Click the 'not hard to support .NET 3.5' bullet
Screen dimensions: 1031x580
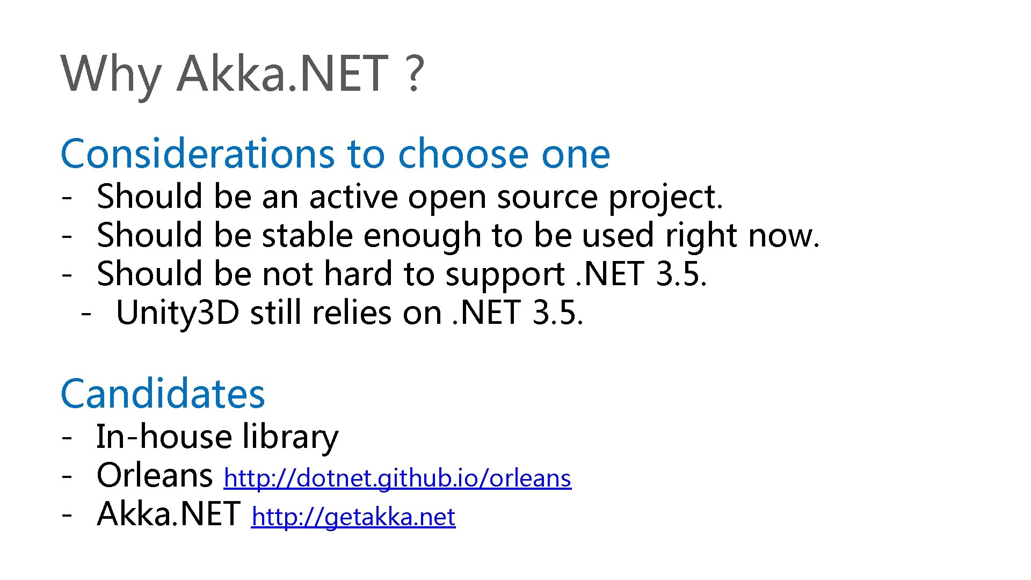point(402,274)
